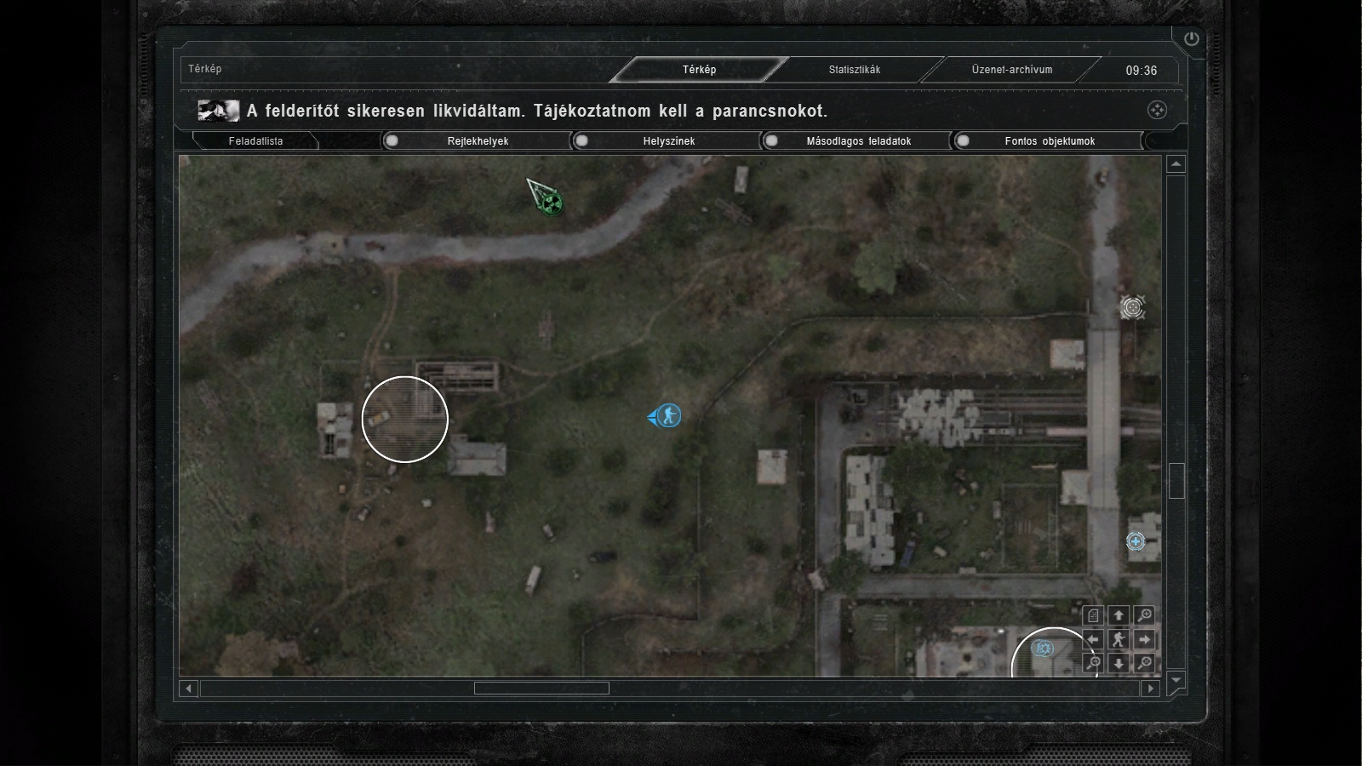The image size is (1362, 766).
Task: Open the Feladatlista task list
Action: pyautogui.click(x=255, y=141)
